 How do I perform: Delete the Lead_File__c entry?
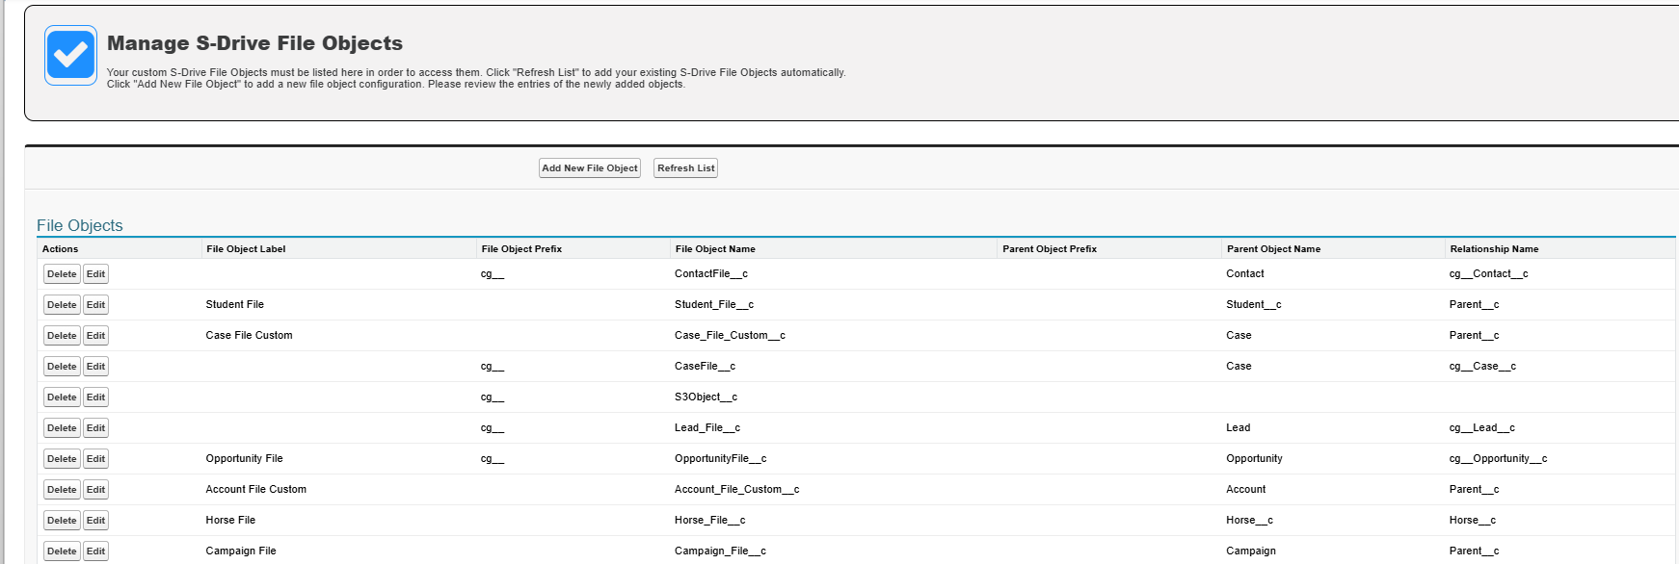coord(62,428)
